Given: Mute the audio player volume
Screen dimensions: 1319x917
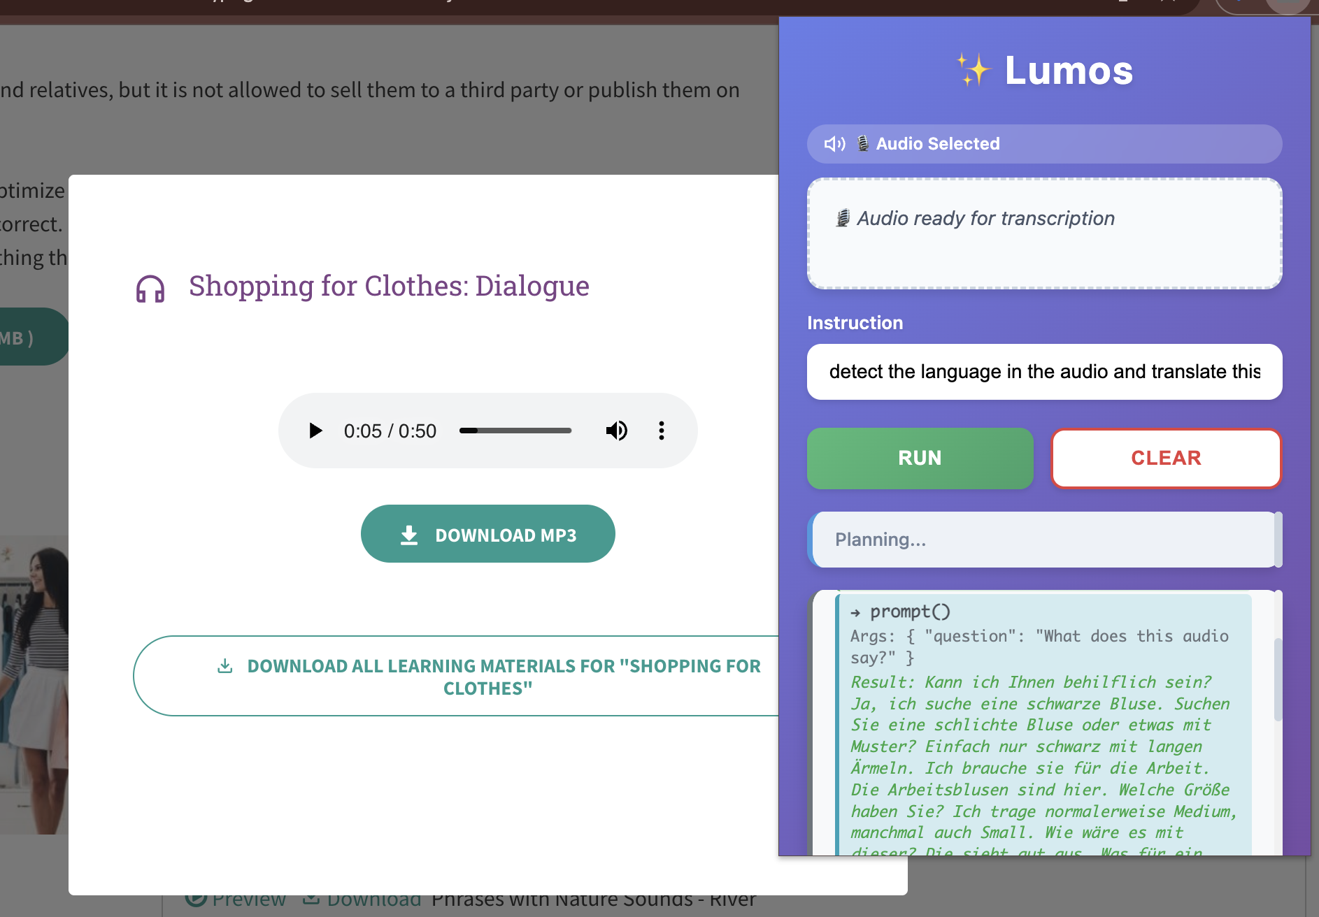Looking at the screenshot, I should click(616, 431).
